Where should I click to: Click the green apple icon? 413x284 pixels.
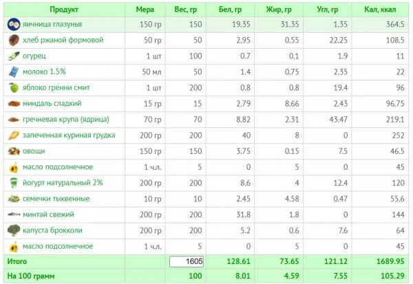(14, 87)
